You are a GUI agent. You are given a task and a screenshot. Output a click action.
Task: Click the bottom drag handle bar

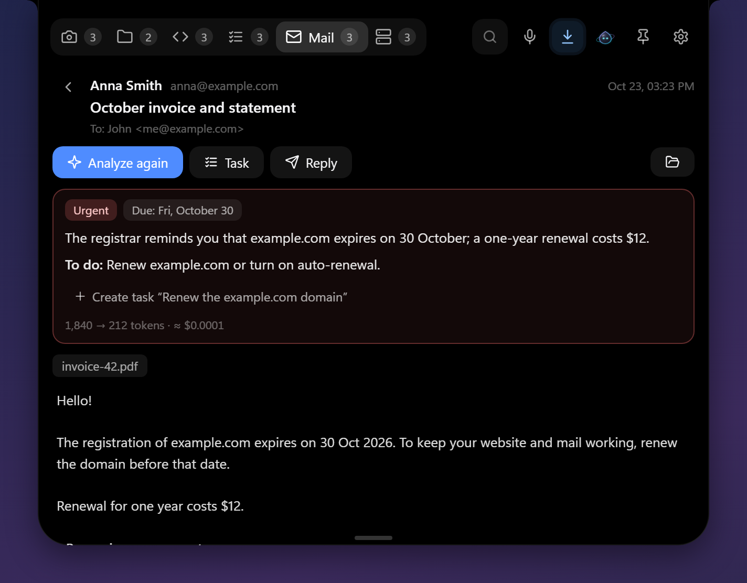pyautogui.click(x=374, y=538)
